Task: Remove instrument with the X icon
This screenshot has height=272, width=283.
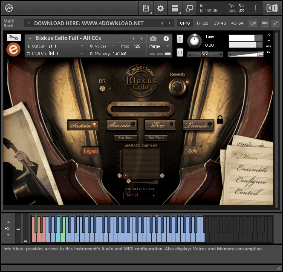Action: pos(269,34)
